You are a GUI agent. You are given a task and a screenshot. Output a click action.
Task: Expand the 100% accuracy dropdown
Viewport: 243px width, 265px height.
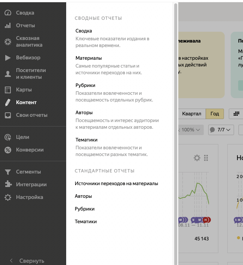pos(191,130)
